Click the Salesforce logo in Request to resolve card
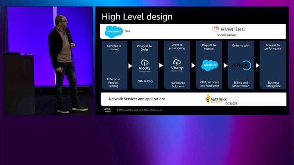 (209, 66)
